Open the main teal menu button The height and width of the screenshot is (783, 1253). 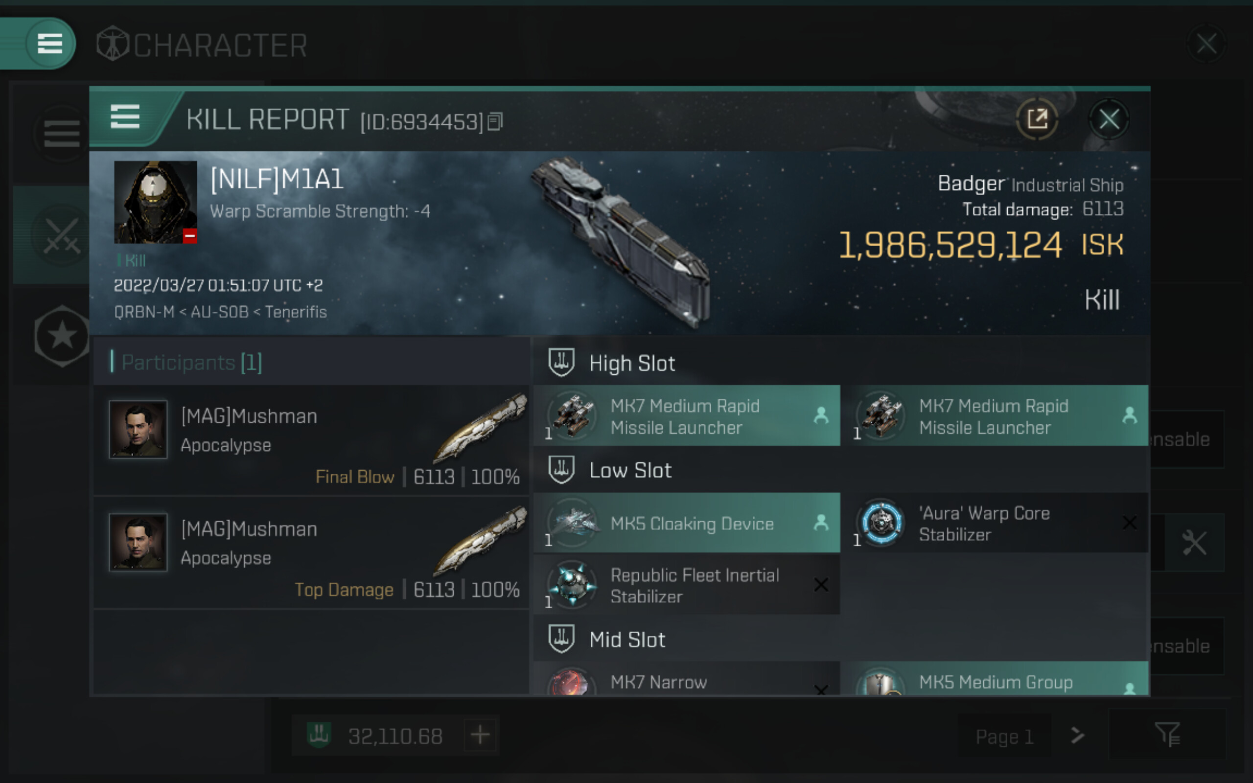coord(50,44)
